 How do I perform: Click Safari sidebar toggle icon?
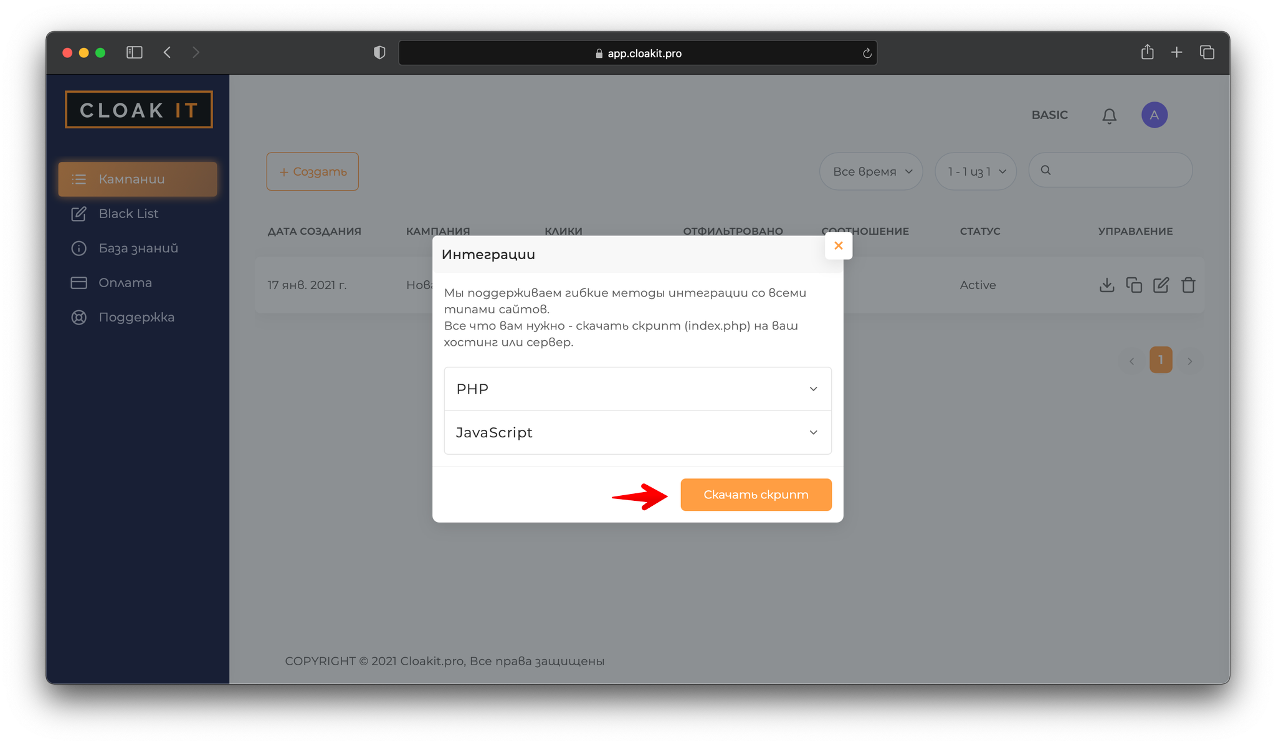pyautogui.click(x=135, y=53)
